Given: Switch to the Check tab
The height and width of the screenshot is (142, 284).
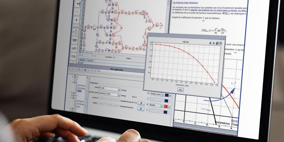Looking at the screenshot, I should (x=82, y=60).
